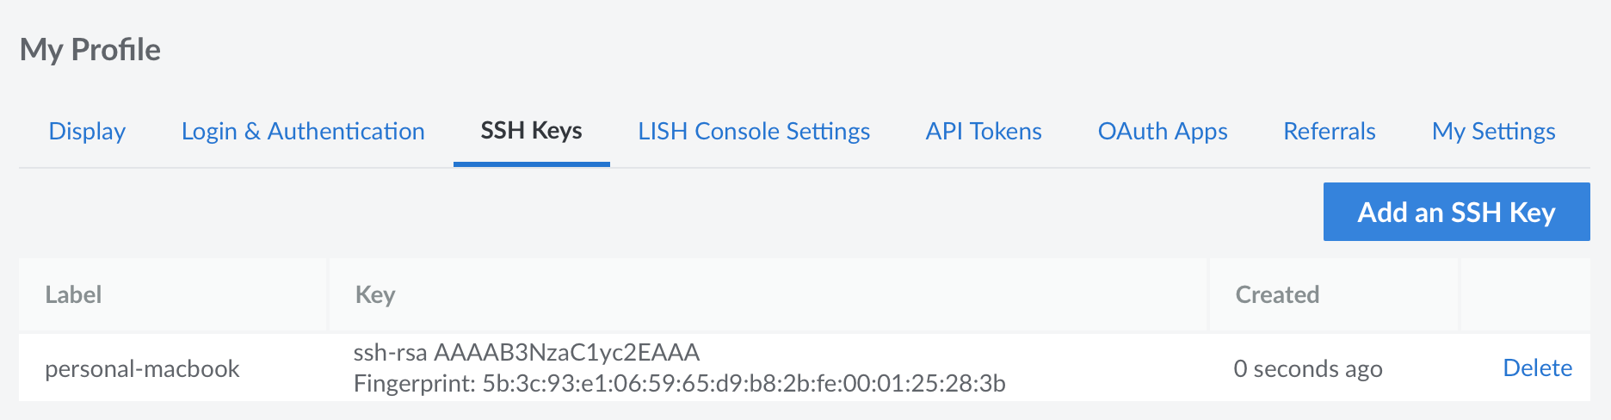1611x420 pixels.
Task: Navigate to My Settings tab
Action: coord(1493,132)
